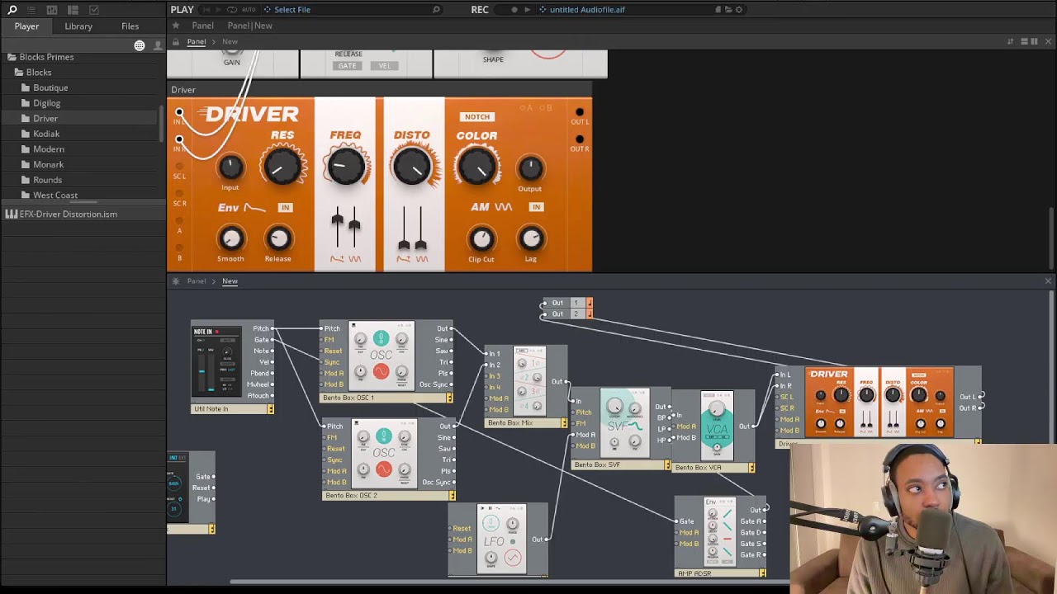This screenshot has width=1057, height=594.
Task: Open the Kodiak folder
Action: pyautogui.click(x=46, y=134)
